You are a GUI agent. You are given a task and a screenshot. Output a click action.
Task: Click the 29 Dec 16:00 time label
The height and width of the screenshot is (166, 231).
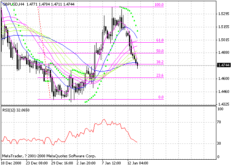[62, 163]
